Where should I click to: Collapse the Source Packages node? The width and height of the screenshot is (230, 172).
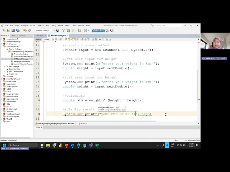click(x=4, y=49)
